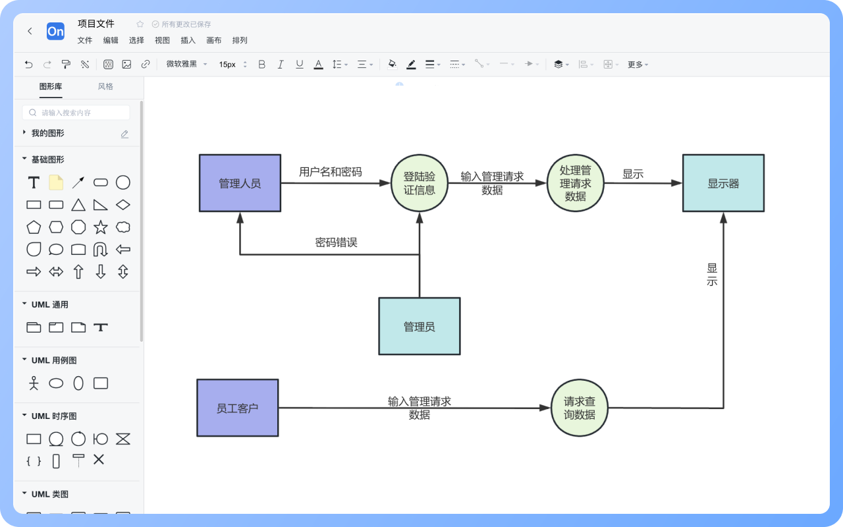Open the 插入 menu
Viewport: 843px width, 527px height.
tap(188, 40)
